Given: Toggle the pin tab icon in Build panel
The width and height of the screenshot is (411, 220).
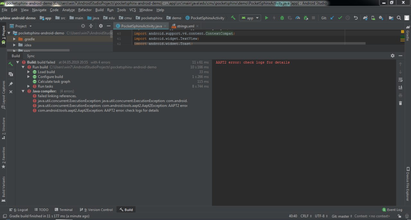Looking at the screenshot, I should tap(11, 84).
